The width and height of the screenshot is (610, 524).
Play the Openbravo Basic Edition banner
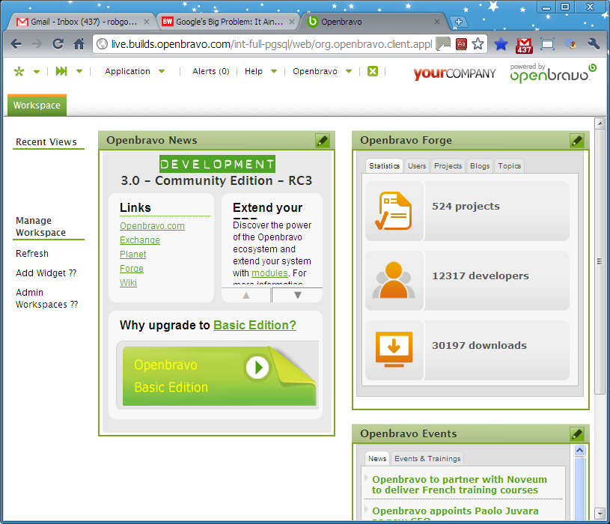(x=257, y=367)
